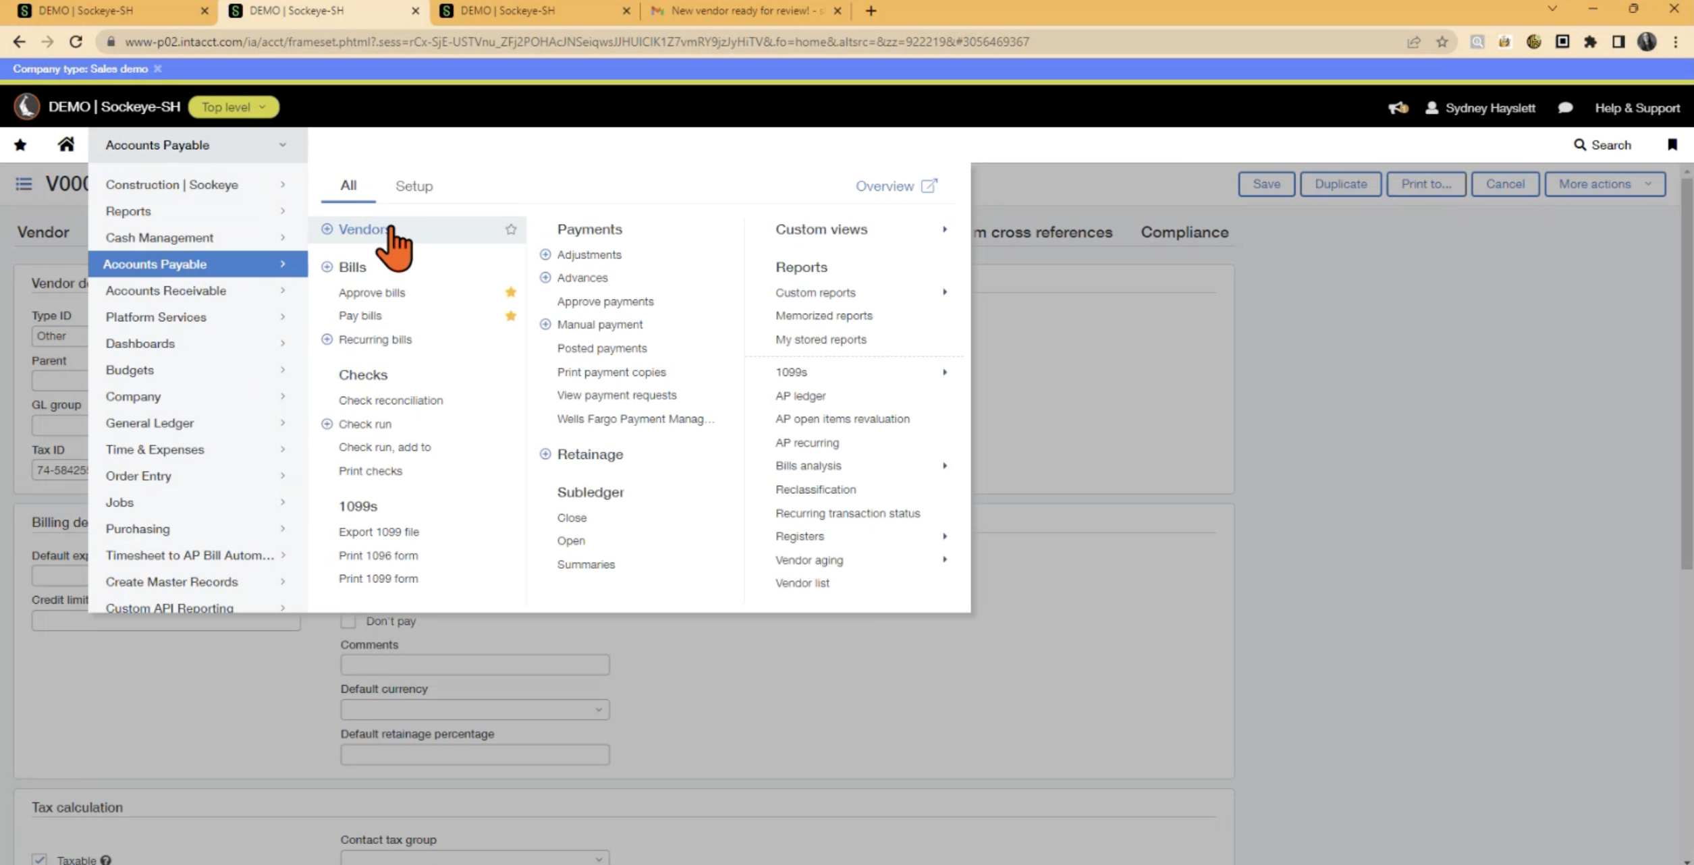
Task: Open the chat bubble icon in header
Action: 1565,108
